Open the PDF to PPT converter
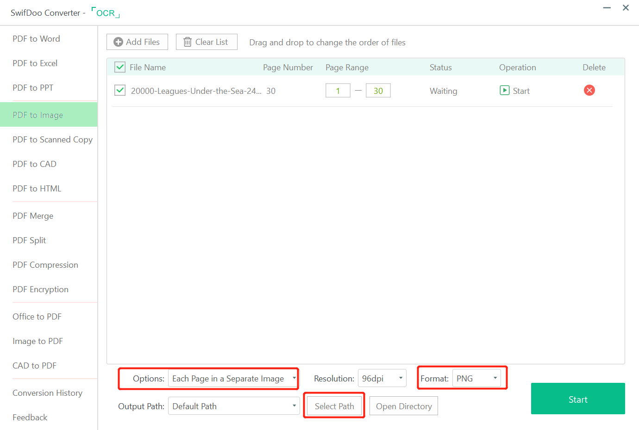Viewport: 639px width, 430px height. tap(33, 88)
